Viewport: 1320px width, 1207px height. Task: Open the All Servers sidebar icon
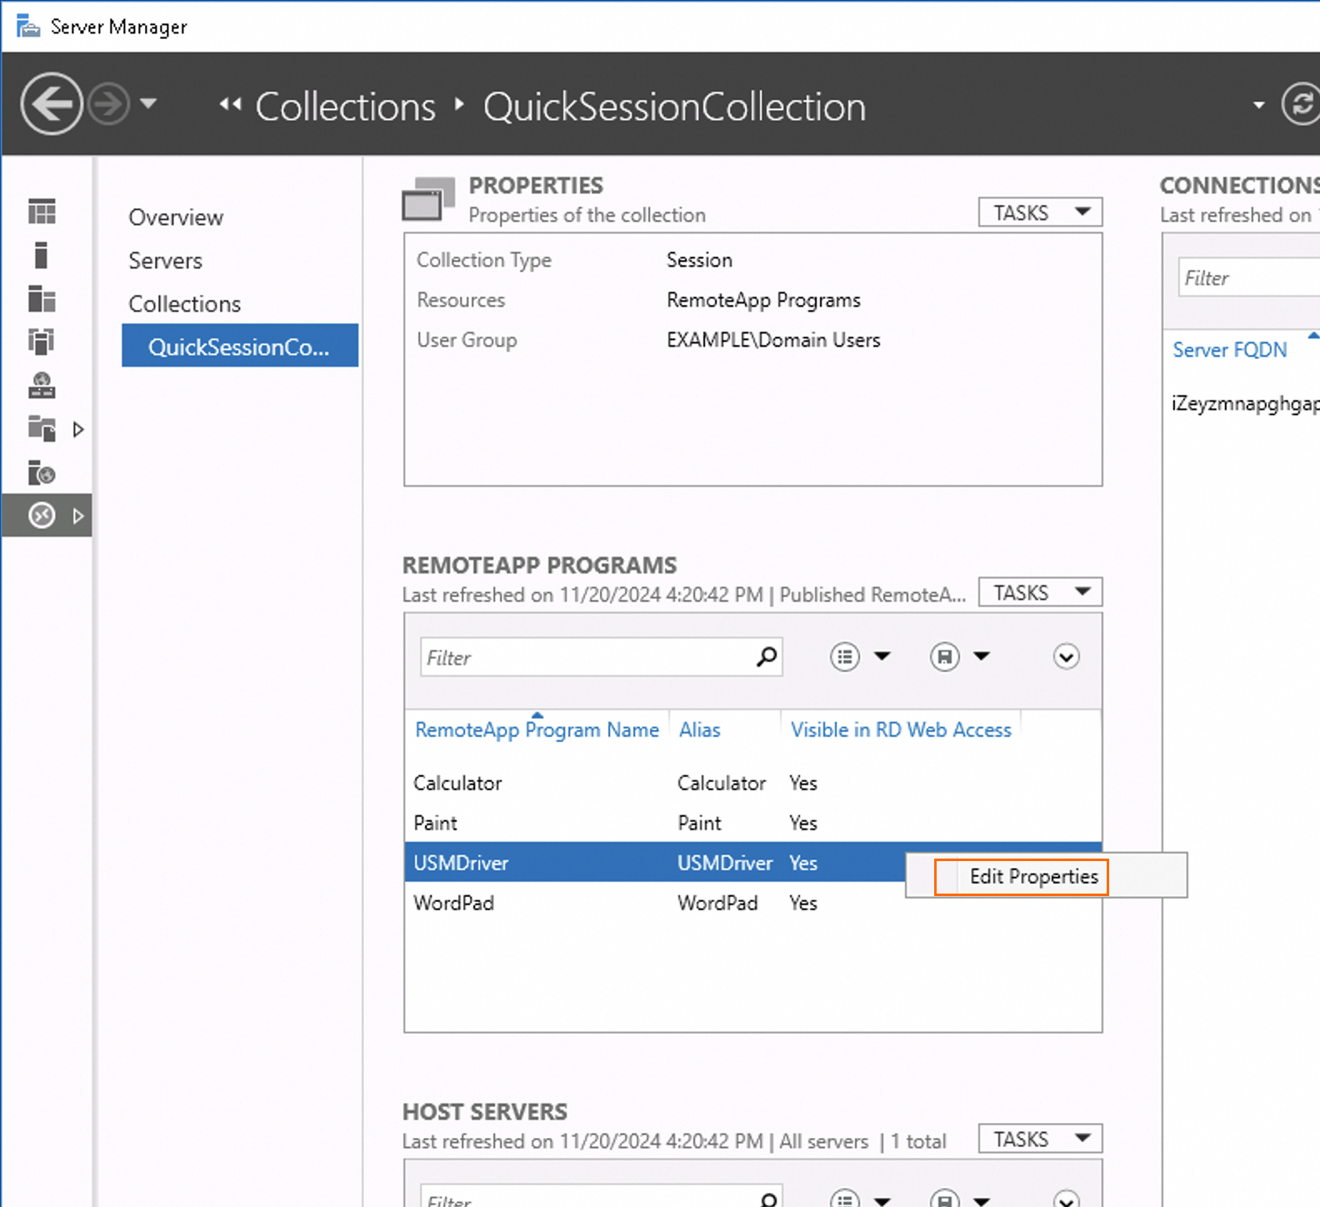42,298
